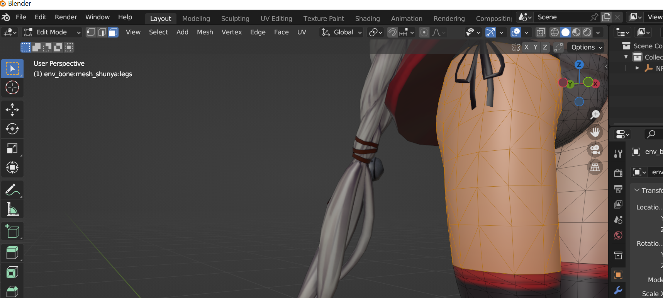Select the Select Box tool in toolbar
The image size is (663, 298).
[x=12, y=69]
